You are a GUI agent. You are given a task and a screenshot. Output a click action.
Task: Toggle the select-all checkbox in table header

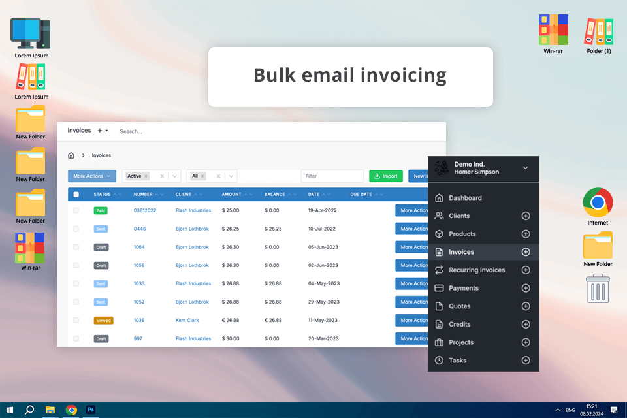76,195
